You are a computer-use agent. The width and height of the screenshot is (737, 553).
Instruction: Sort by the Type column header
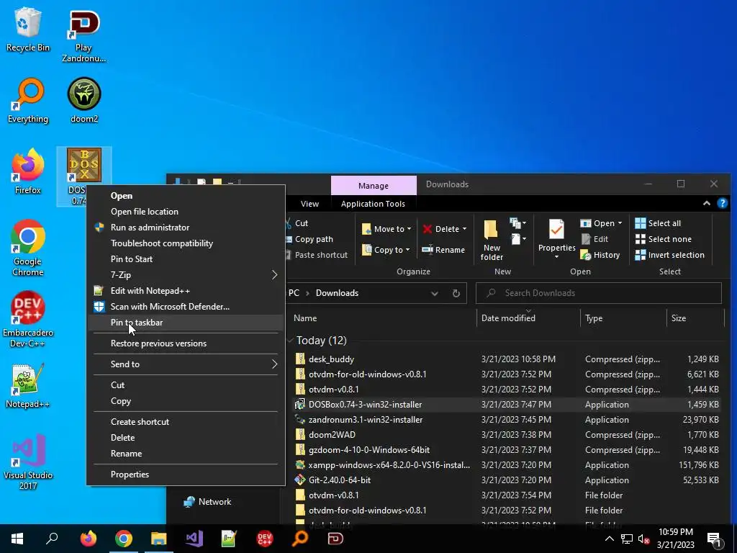coord(623,318)
